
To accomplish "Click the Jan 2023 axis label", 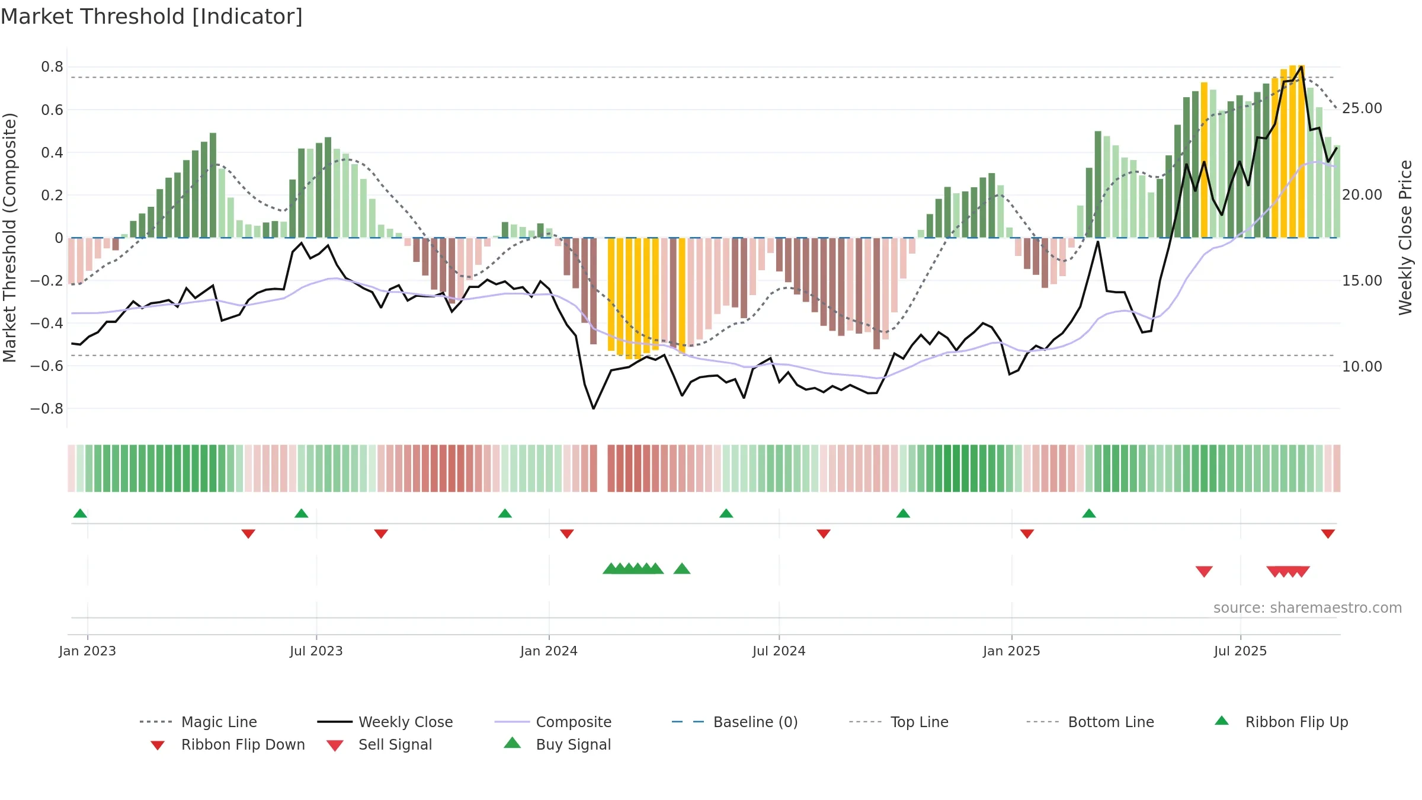I will (x=88, y=651).
